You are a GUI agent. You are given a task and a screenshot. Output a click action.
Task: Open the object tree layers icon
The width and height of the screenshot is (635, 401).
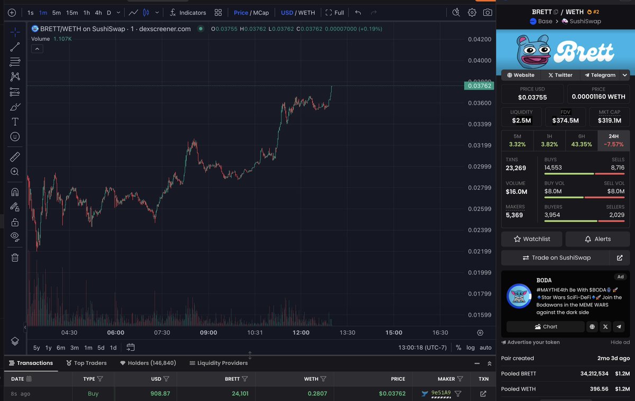15,341
